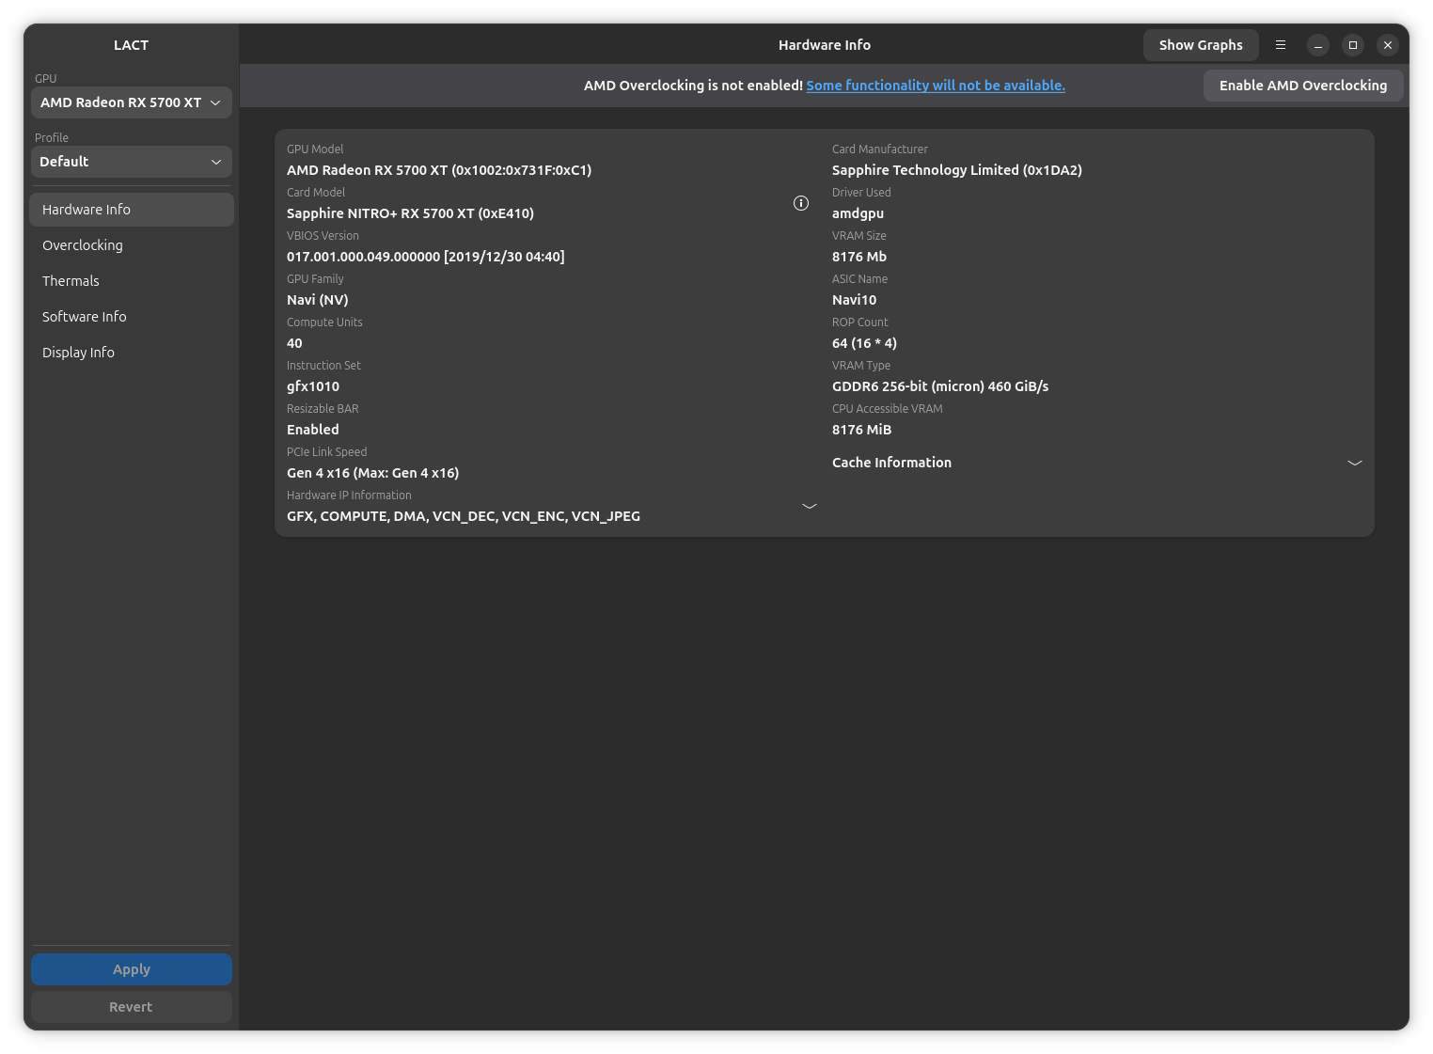Open 'Some functionality will not be available' link
Image resolution: width=1433 pixels, height=1054 pixels.
(x=936, y=86)
